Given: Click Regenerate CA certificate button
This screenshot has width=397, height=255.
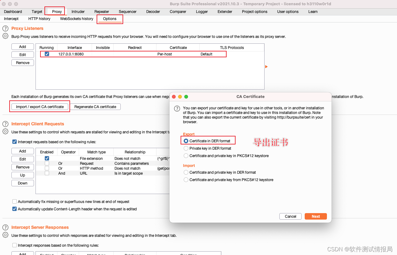Looking at the screenshot, I should 95,107.
